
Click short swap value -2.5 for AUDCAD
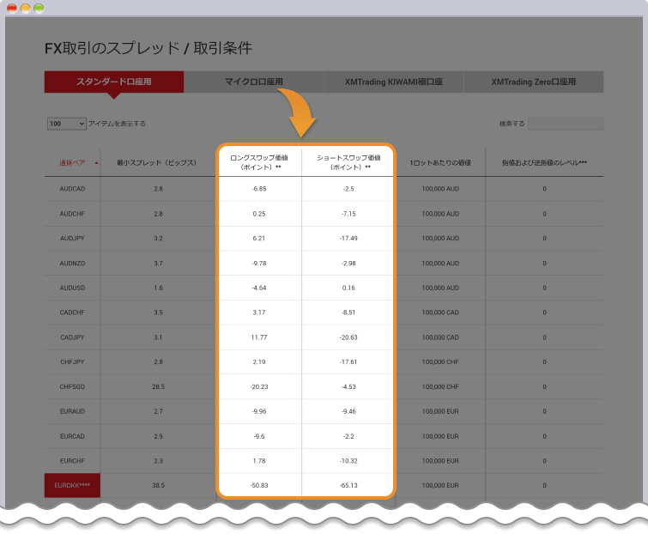point(348,189)
